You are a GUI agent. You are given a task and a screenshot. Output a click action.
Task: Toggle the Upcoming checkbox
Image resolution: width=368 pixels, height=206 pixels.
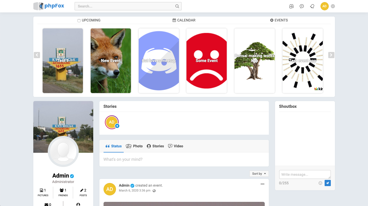pos(79,21)
